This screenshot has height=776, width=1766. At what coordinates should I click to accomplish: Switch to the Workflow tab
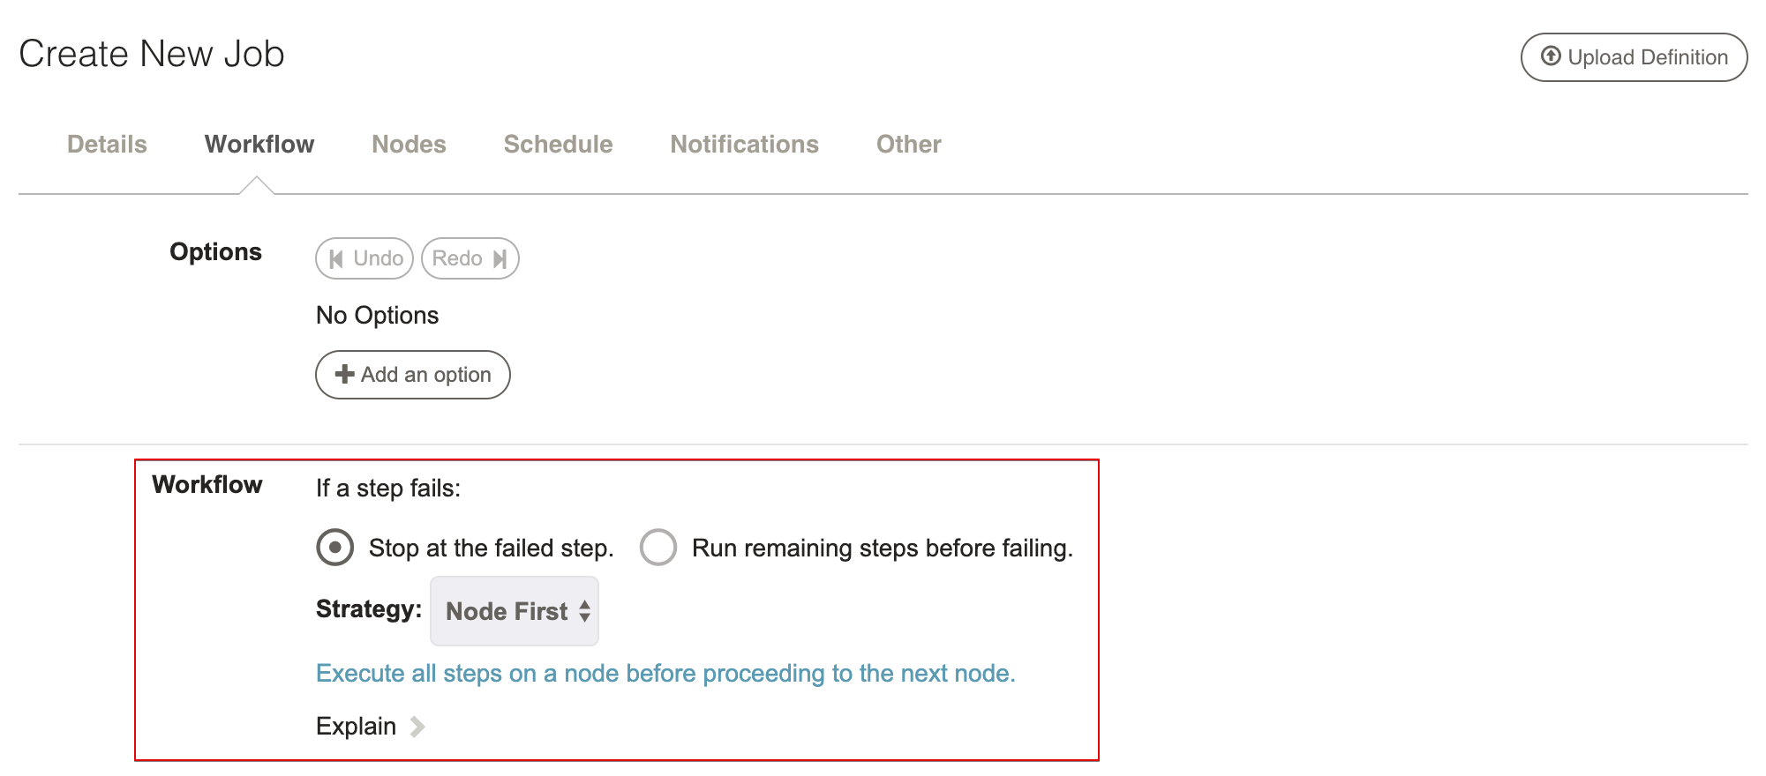click(259, 144)
